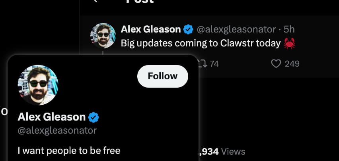Viewport: 339px width, 161px height.
Task: Click the 249 likes count
Action: tap(292, 64)
